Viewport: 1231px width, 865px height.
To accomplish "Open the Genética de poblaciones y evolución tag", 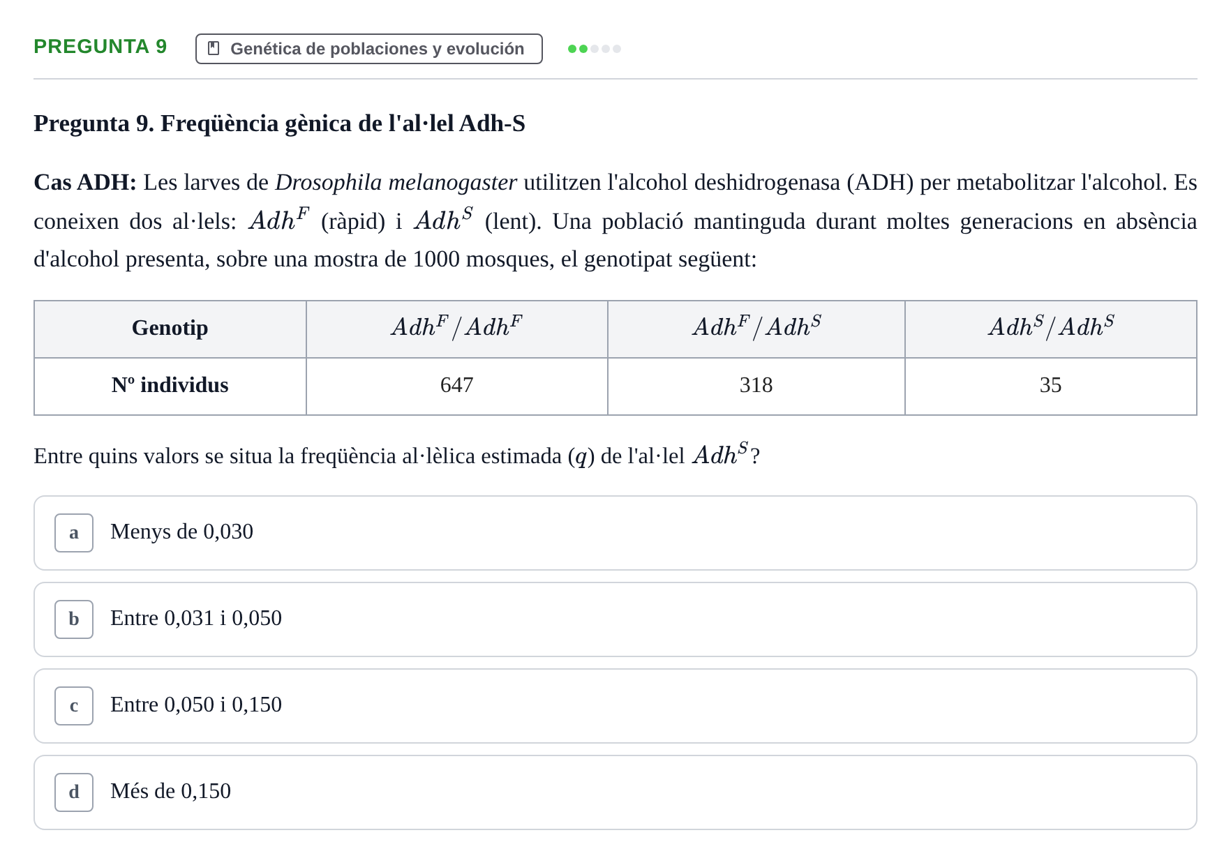I will point(368,49).
